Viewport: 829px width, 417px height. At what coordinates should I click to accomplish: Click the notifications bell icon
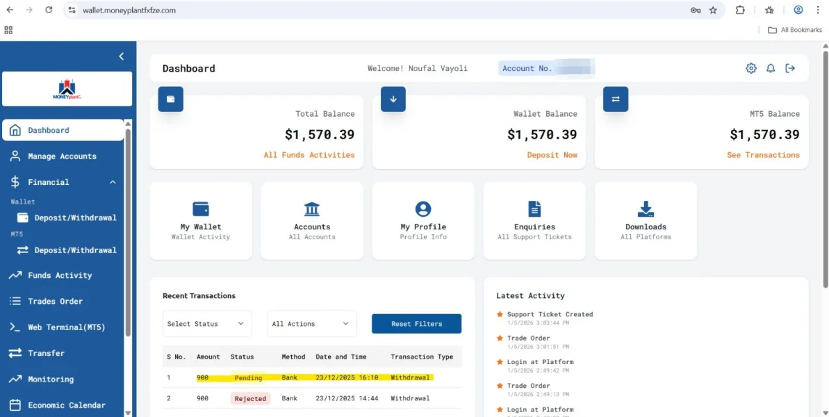point(771,68)
